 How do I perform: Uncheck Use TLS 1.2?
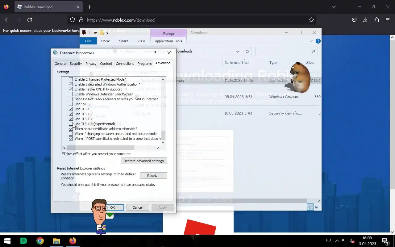point(71,119)
